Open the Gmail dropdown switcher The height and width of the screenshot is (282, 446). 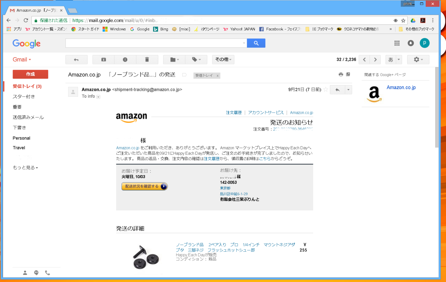(22, 59)
